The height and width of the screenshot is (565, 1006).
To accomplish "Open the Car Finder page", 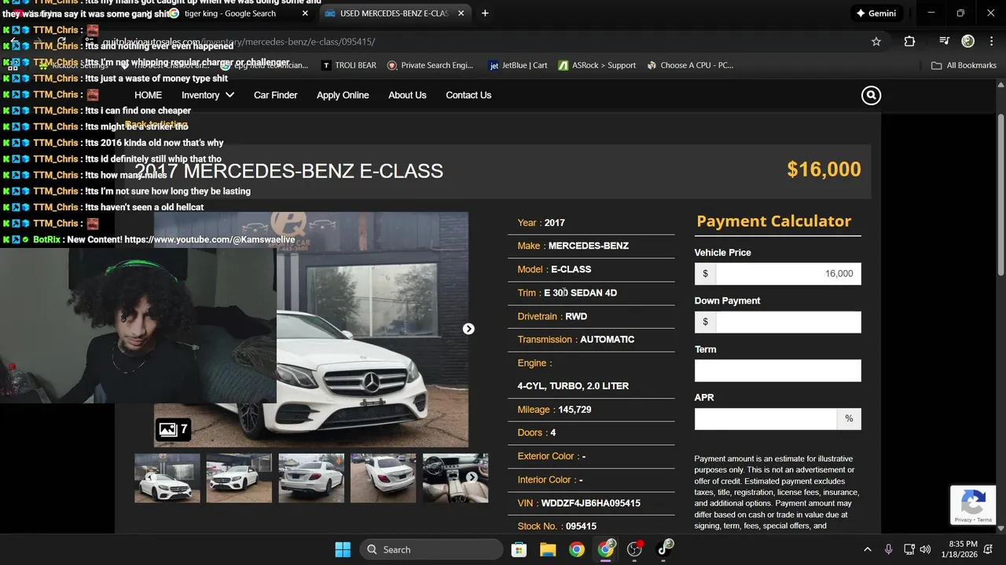I will (275, 95).
